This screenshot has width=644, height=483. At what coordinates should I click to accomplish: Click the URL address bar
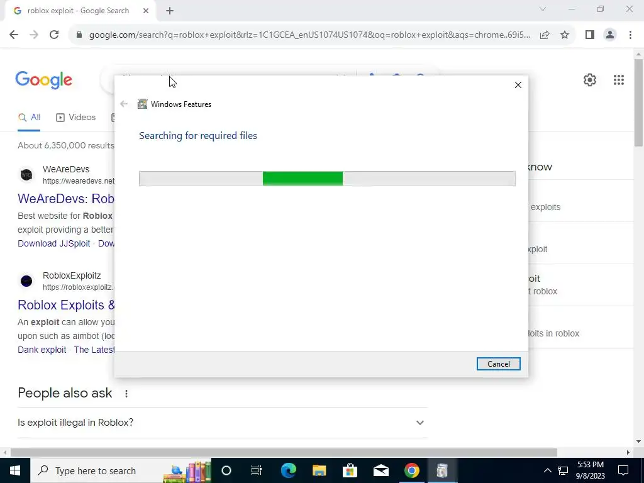pos(309,35)
